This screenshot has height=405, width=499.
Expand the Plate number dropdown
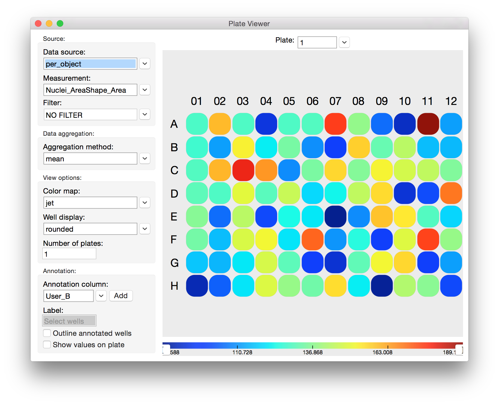tap(344, 43)
